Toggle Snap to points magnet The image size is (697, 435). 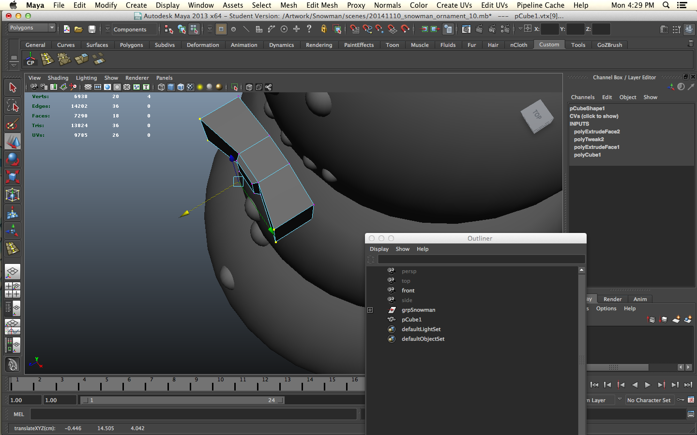click(379, 29)
